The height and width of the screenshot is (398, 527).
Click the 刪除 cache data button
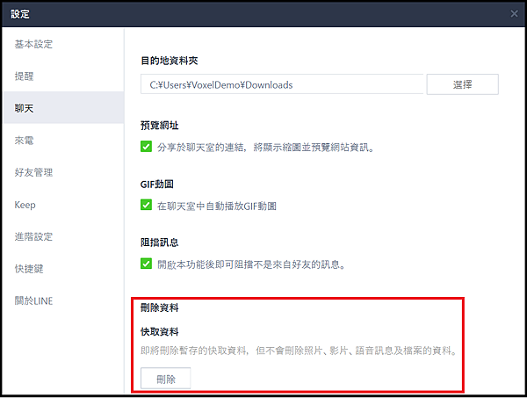point(166,379)
